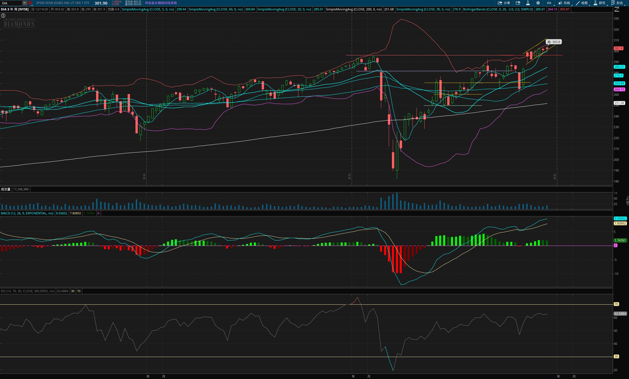Click the 285.01 cyan price axis label
This screenshot has height=379, width=629.
point(619,67)
